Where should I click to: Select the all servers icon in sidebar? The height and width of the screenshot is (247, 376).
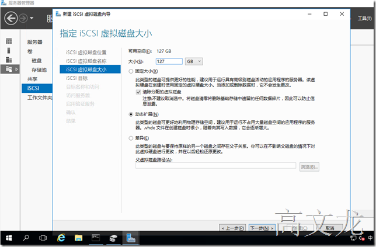coord(9,60)
